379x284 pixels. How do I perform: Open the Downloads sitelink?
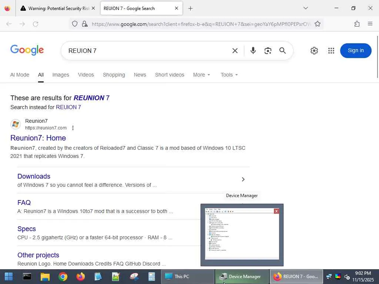pyautogui.click(x=34, y=176)
